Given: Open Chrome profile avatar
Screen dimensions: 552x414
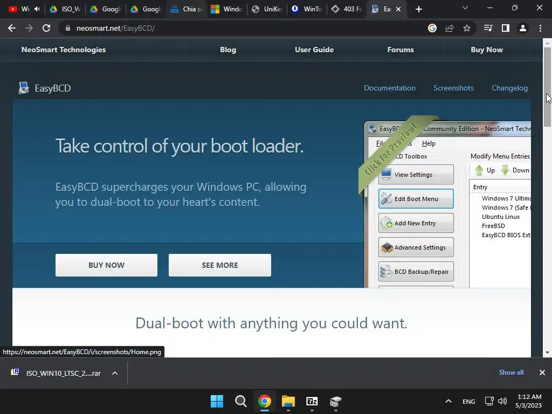Looking at the screenshot, I should coord(523,28).
